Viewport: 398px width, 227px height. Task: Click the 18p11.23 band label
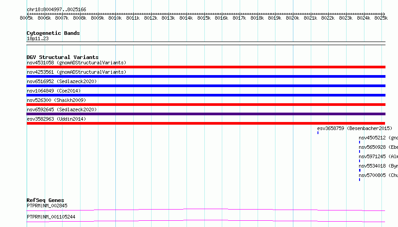[x=38, y=38]
